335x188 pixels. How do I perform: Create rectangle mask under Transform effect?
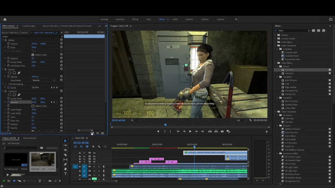14,95
